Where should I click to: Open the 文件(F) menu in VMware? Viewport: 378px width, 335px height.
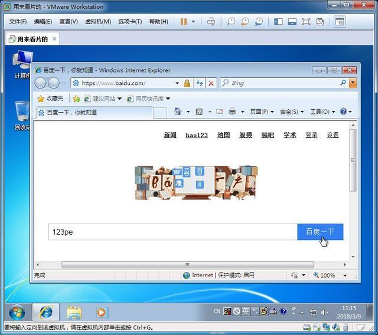(x=18, y=22)
